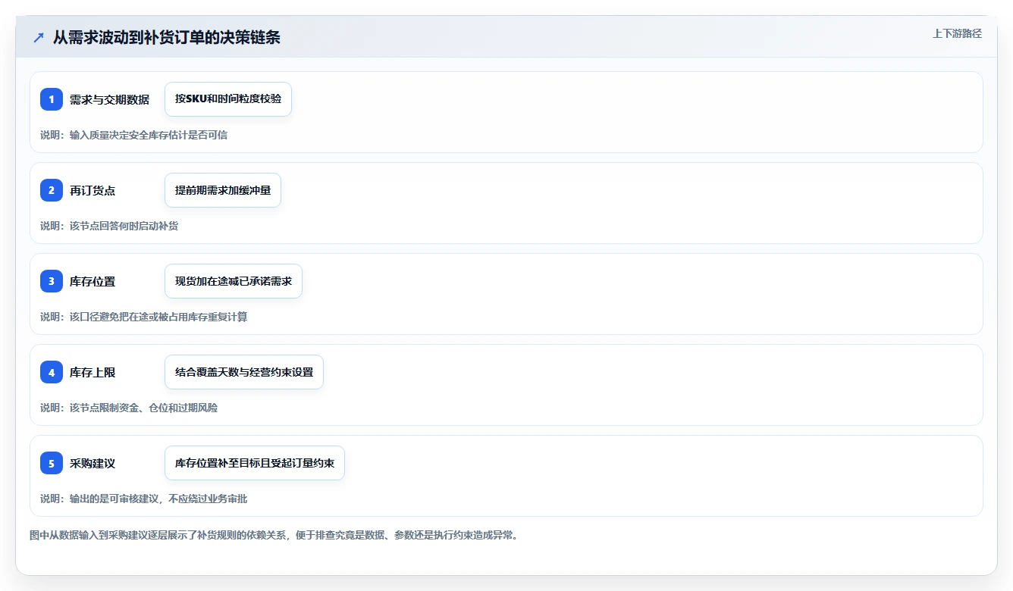Screen dimensions: 1013x591
Task: Click step number badge 5
Action: click(52, 463)
